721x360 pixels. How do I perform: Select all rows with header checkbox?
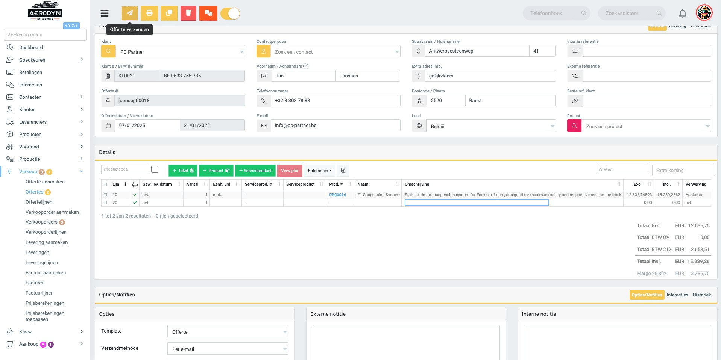[x=105, y=185]
